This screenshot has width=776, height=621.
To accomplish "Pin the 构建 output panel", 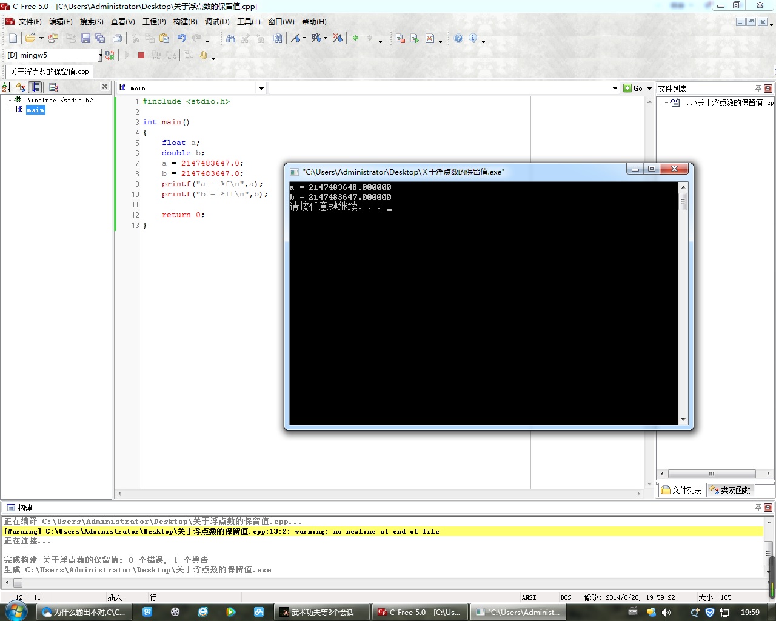I will point(758,507).
